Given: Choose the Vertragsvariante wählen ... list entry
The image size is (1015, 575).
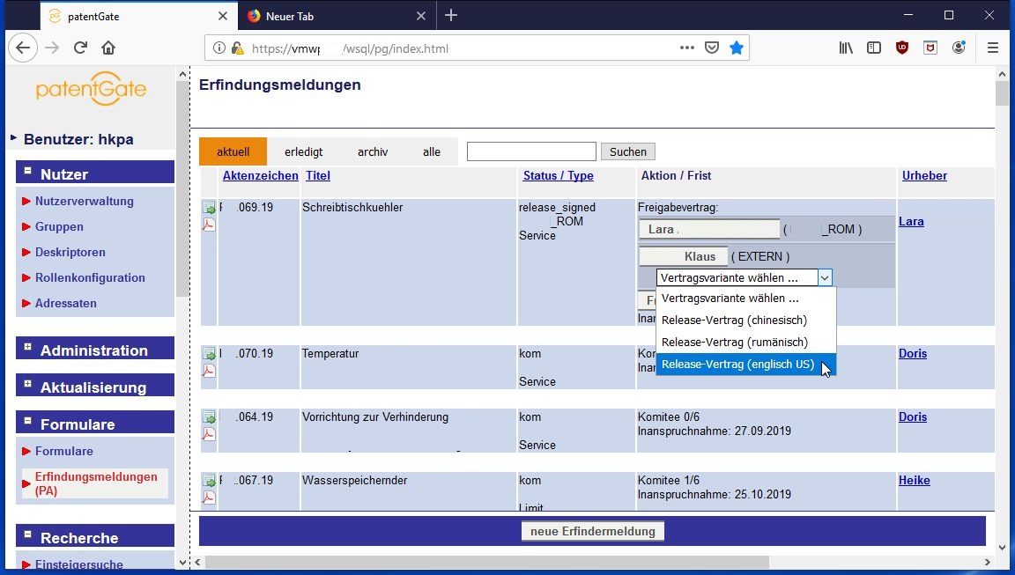Looking at the screenshot, I should point(745,299).
